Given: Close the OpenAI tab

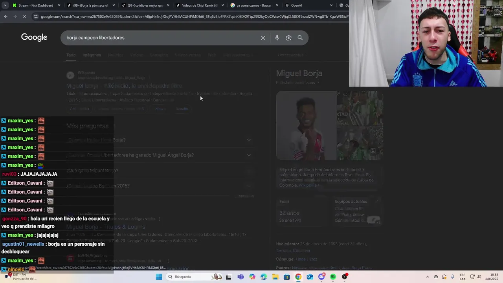Looking at the screenshot, I should (331, 6).
